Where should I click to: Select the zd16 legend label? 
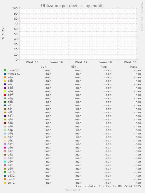[x=11, y=172]
